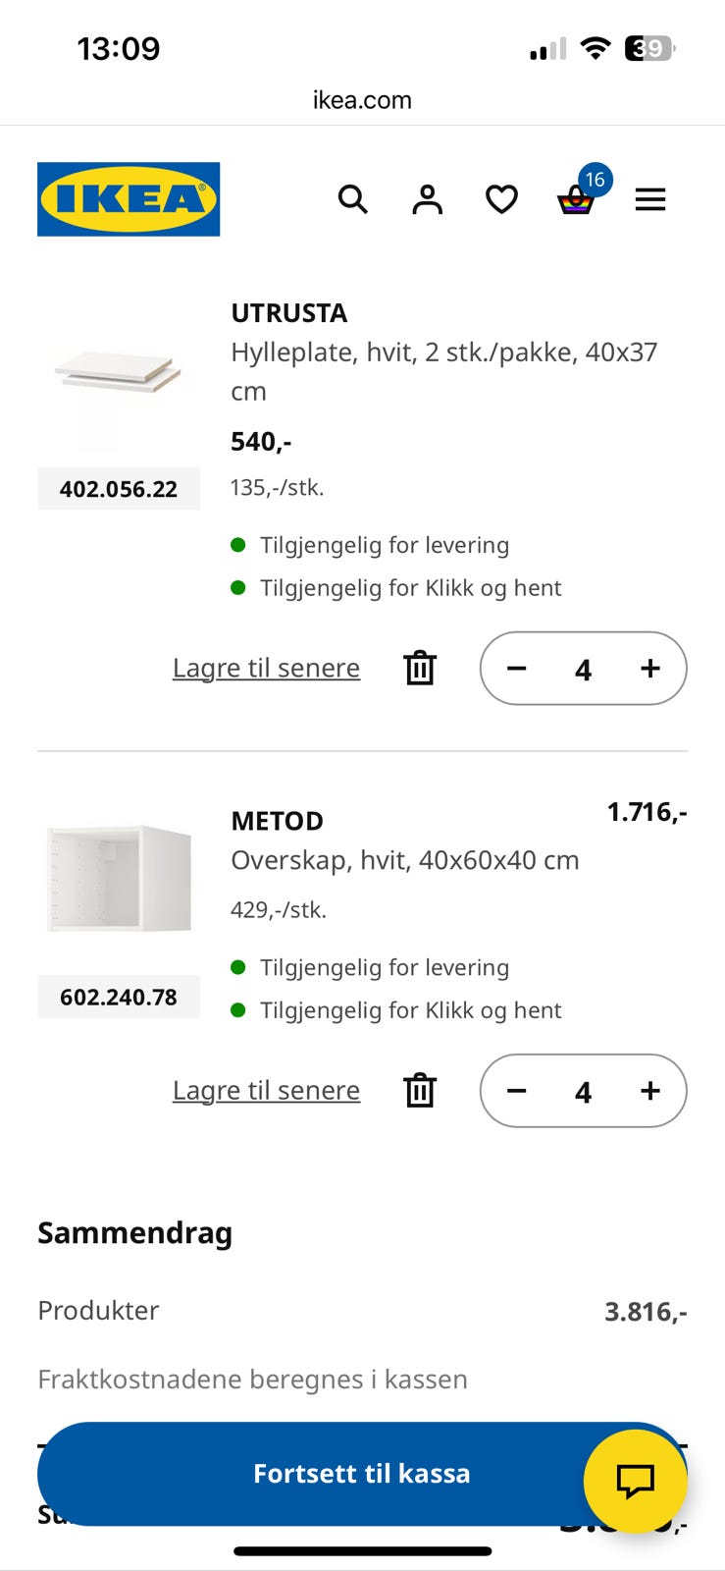Open UTRUSTA shelf product thumbnail
Screen dimensions: 725x1571
(x=119, y=373)
